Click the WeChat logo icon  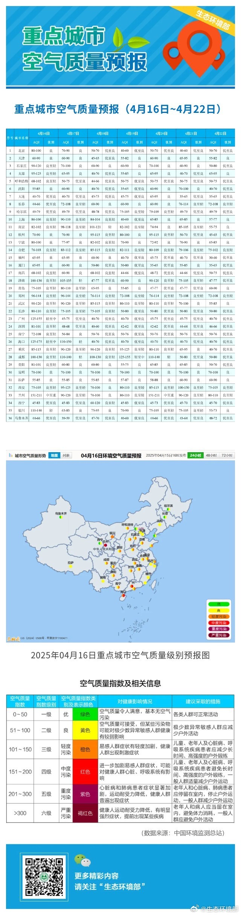click(82, 860)
